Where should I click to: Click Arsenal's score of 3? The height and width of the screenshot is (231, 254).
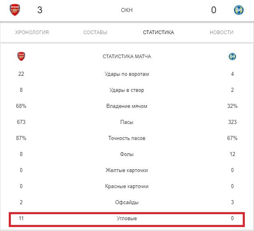pos(40,10)
